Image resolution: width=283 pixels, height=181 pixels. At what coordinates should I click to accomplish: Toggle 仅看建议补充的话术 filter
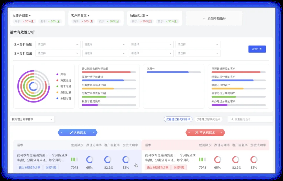point(178,119)
